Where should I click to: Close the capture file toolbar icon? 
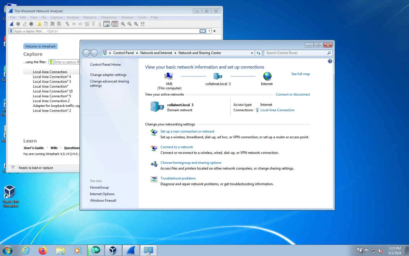pyautogui.click(x=52, y=24)
